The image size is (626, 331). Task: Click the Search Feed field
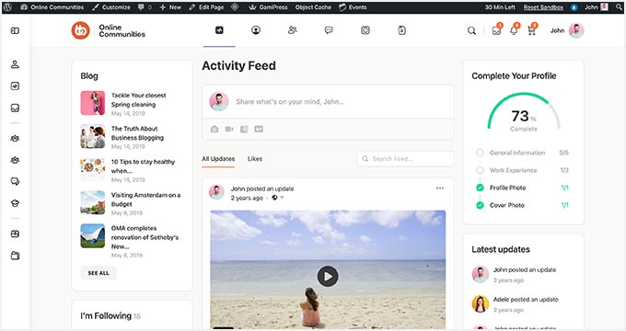405,159
